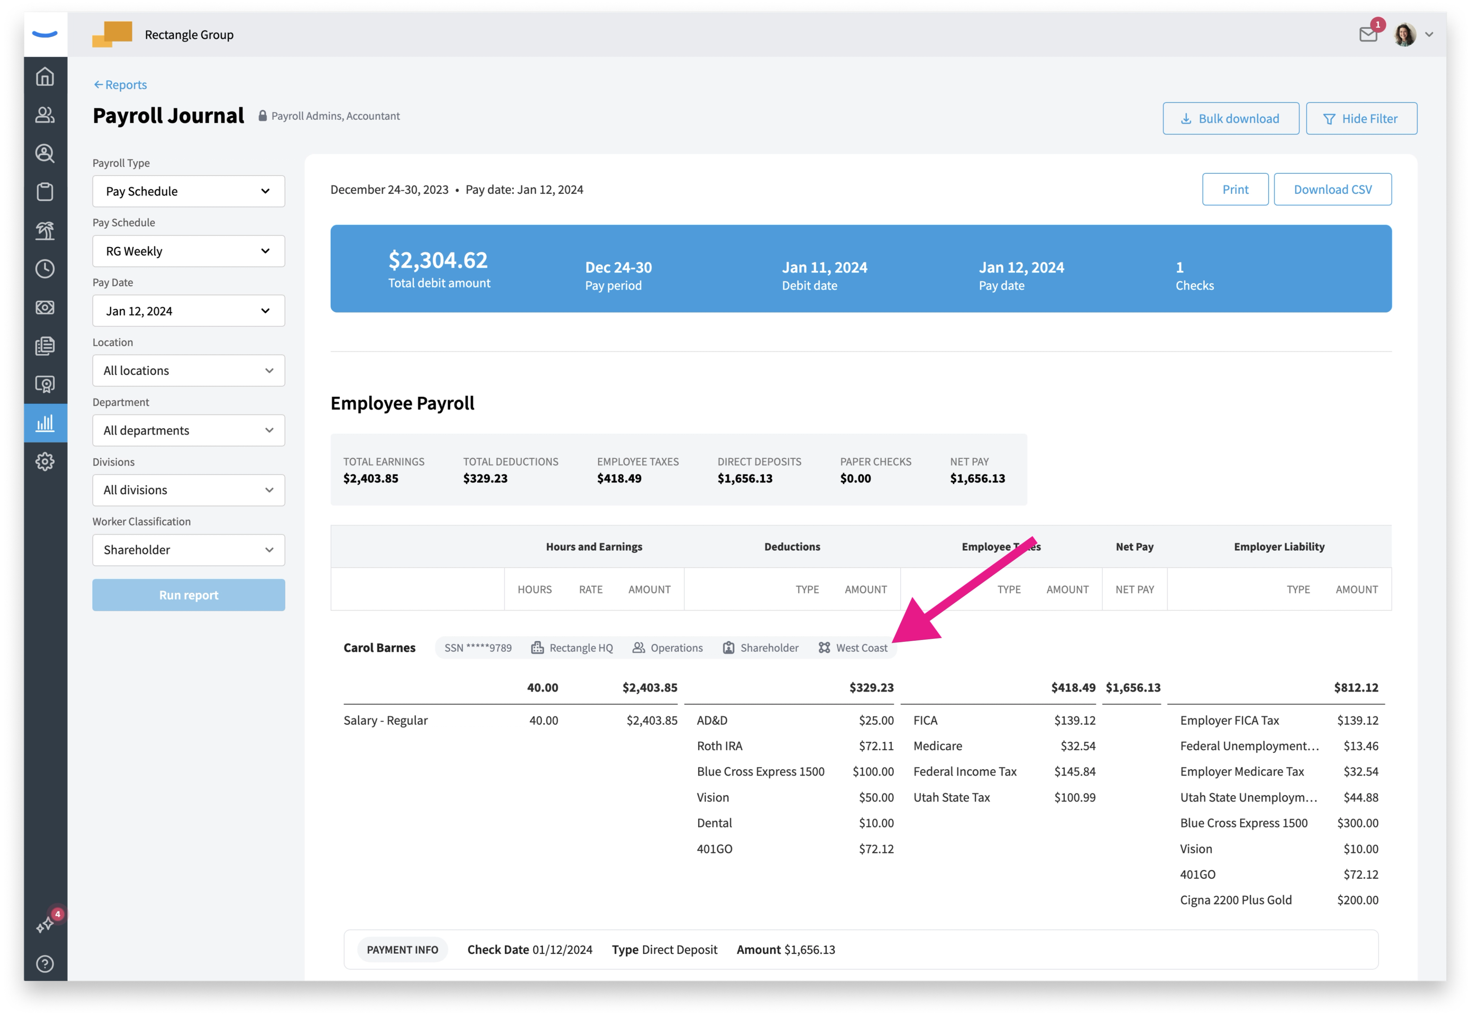
Task: Click the TOTAL EARNINGS $2,403.85 summary
Action: pyautogui.click(x=384, y=470)
